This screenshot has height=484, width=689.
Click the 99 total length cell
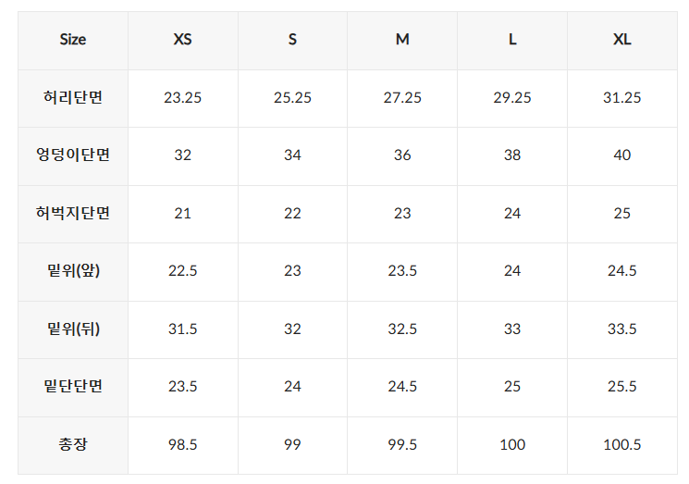pyautogui.click(x=292, y=444)
